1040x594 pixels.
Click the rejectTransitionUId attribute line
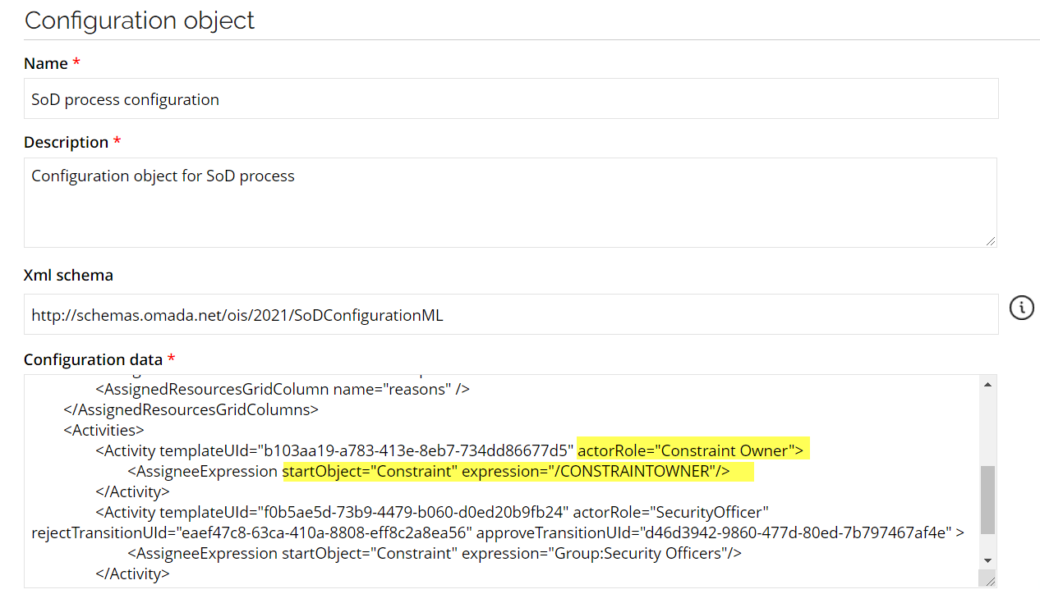tap(497, 532)
